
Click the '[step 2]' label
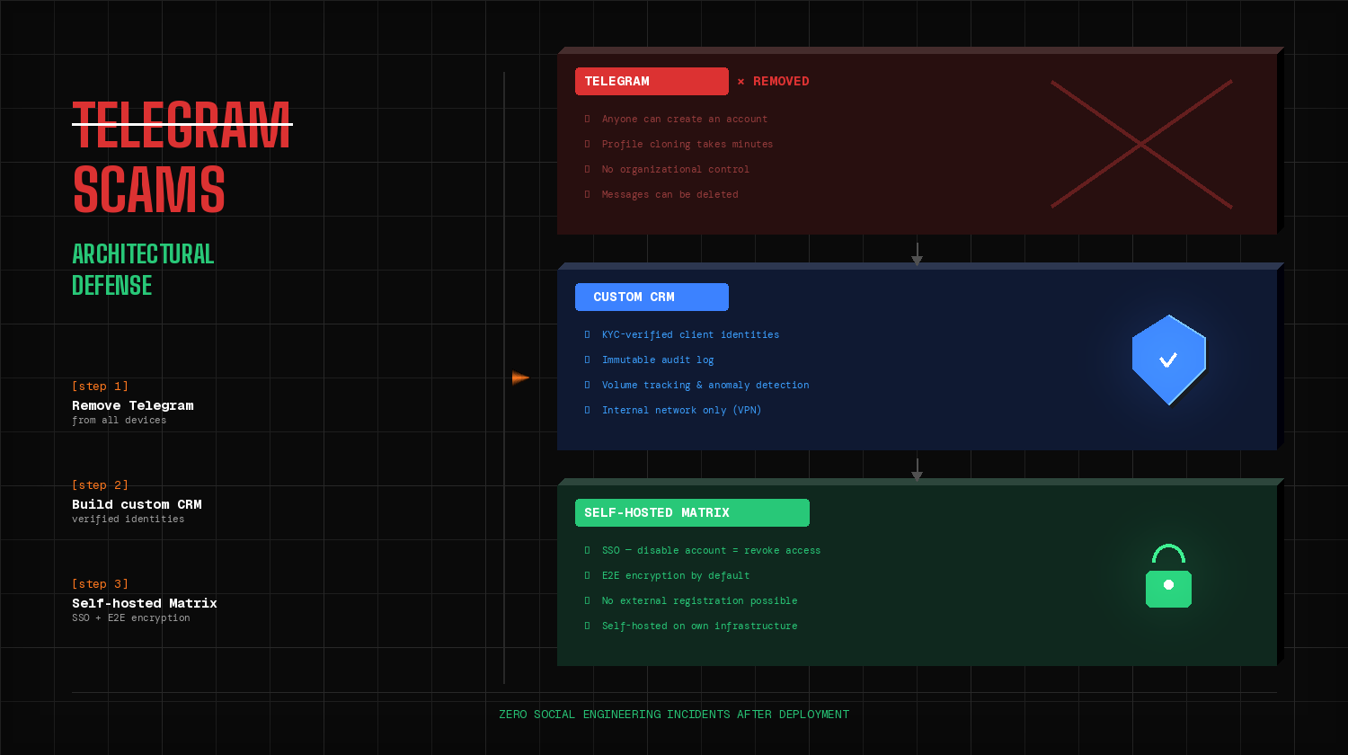pos(101,485)
